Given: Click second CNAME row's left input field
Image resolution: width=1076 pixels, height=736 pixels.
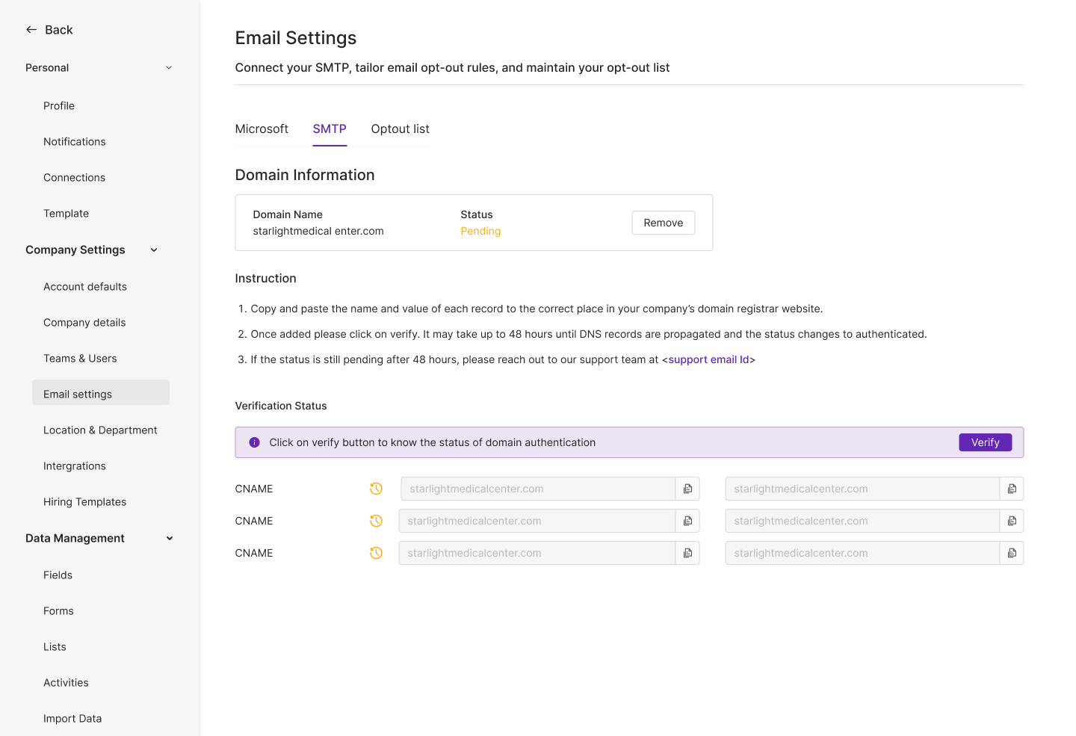Looking at the screenshot, I should click(x=537, y=521).
